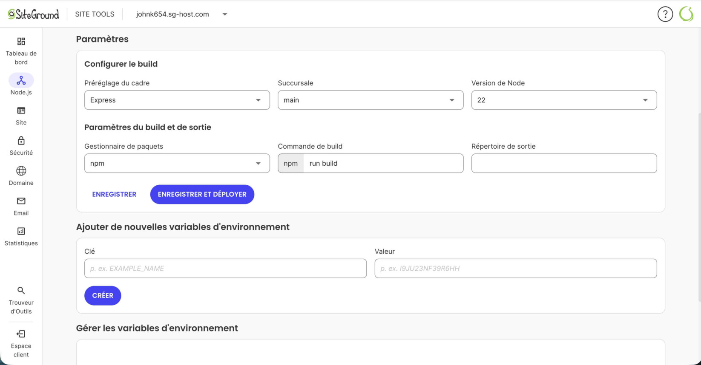Focus the Répertoire de sortie field
This screenshot has height=365, width=701.
click(564, 163)
